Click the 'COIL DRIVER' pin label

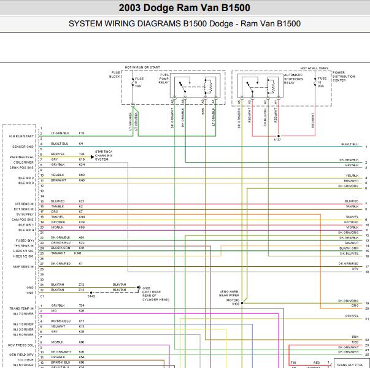[x=23, y=163]
